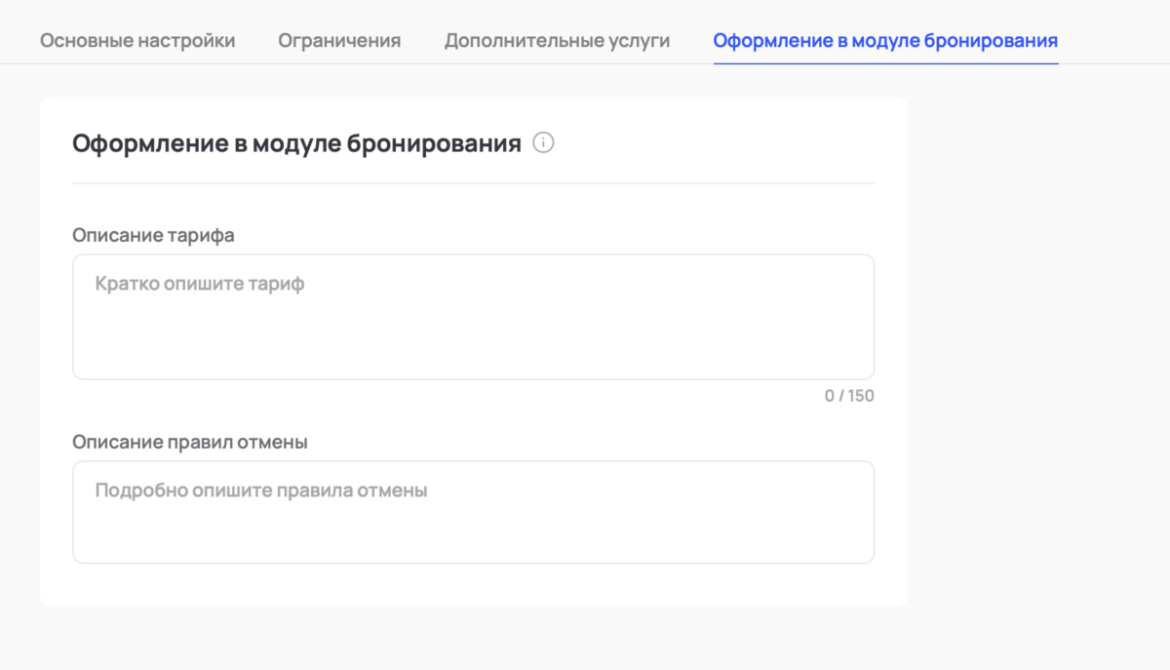Focus the Описание правил отмены field

tap(474, 511)
